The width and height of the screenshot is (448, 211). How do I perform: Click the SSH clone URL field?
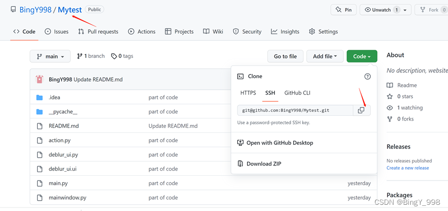point(295,110)
